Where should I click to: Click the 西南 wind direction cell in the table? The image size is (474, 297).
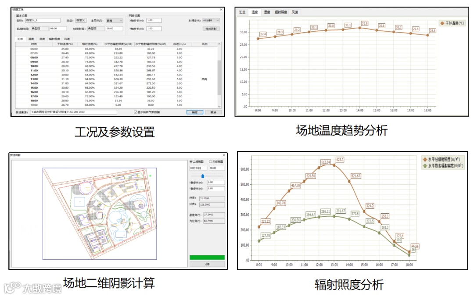205,79
